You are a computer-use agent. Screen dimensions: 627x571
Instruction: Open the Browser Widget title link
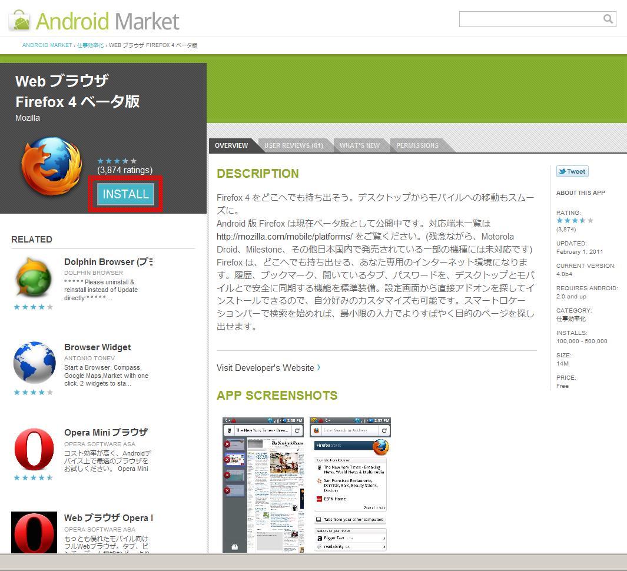pyautogui.click(x=98, y=347)
